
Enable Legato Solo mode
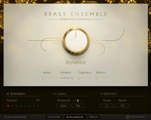(63, 105)
